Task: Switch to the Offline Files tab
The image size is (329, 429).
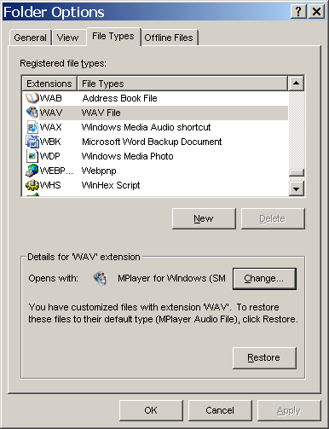Action: click(x=169, y=38)
